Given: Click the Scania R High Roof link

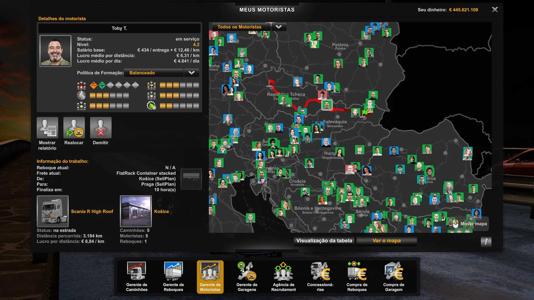Looking at the screenshot, I should (x=92, y=211).
